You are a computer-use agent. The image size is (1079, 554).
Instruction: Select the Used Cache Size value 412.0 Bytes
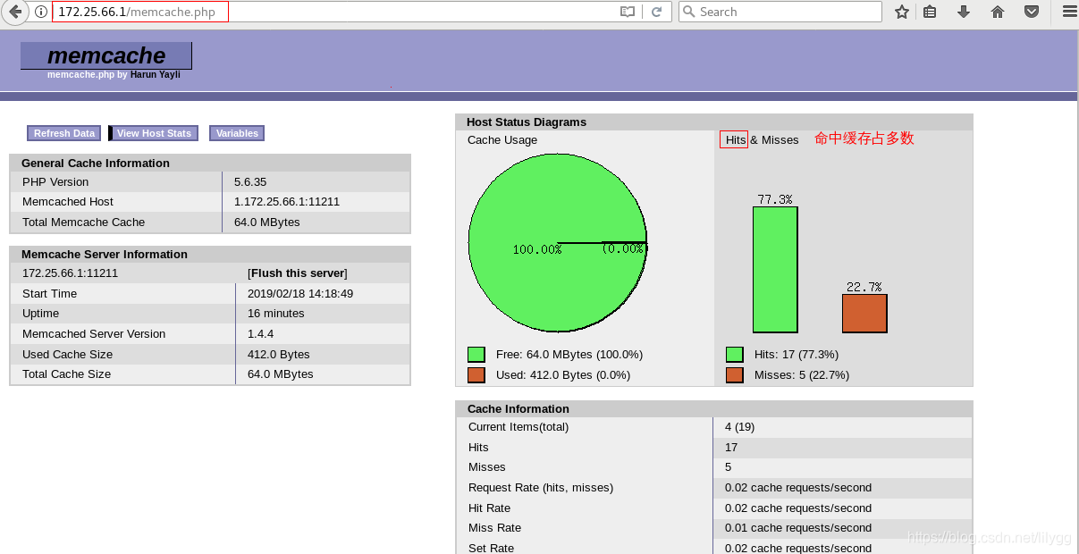279,355
